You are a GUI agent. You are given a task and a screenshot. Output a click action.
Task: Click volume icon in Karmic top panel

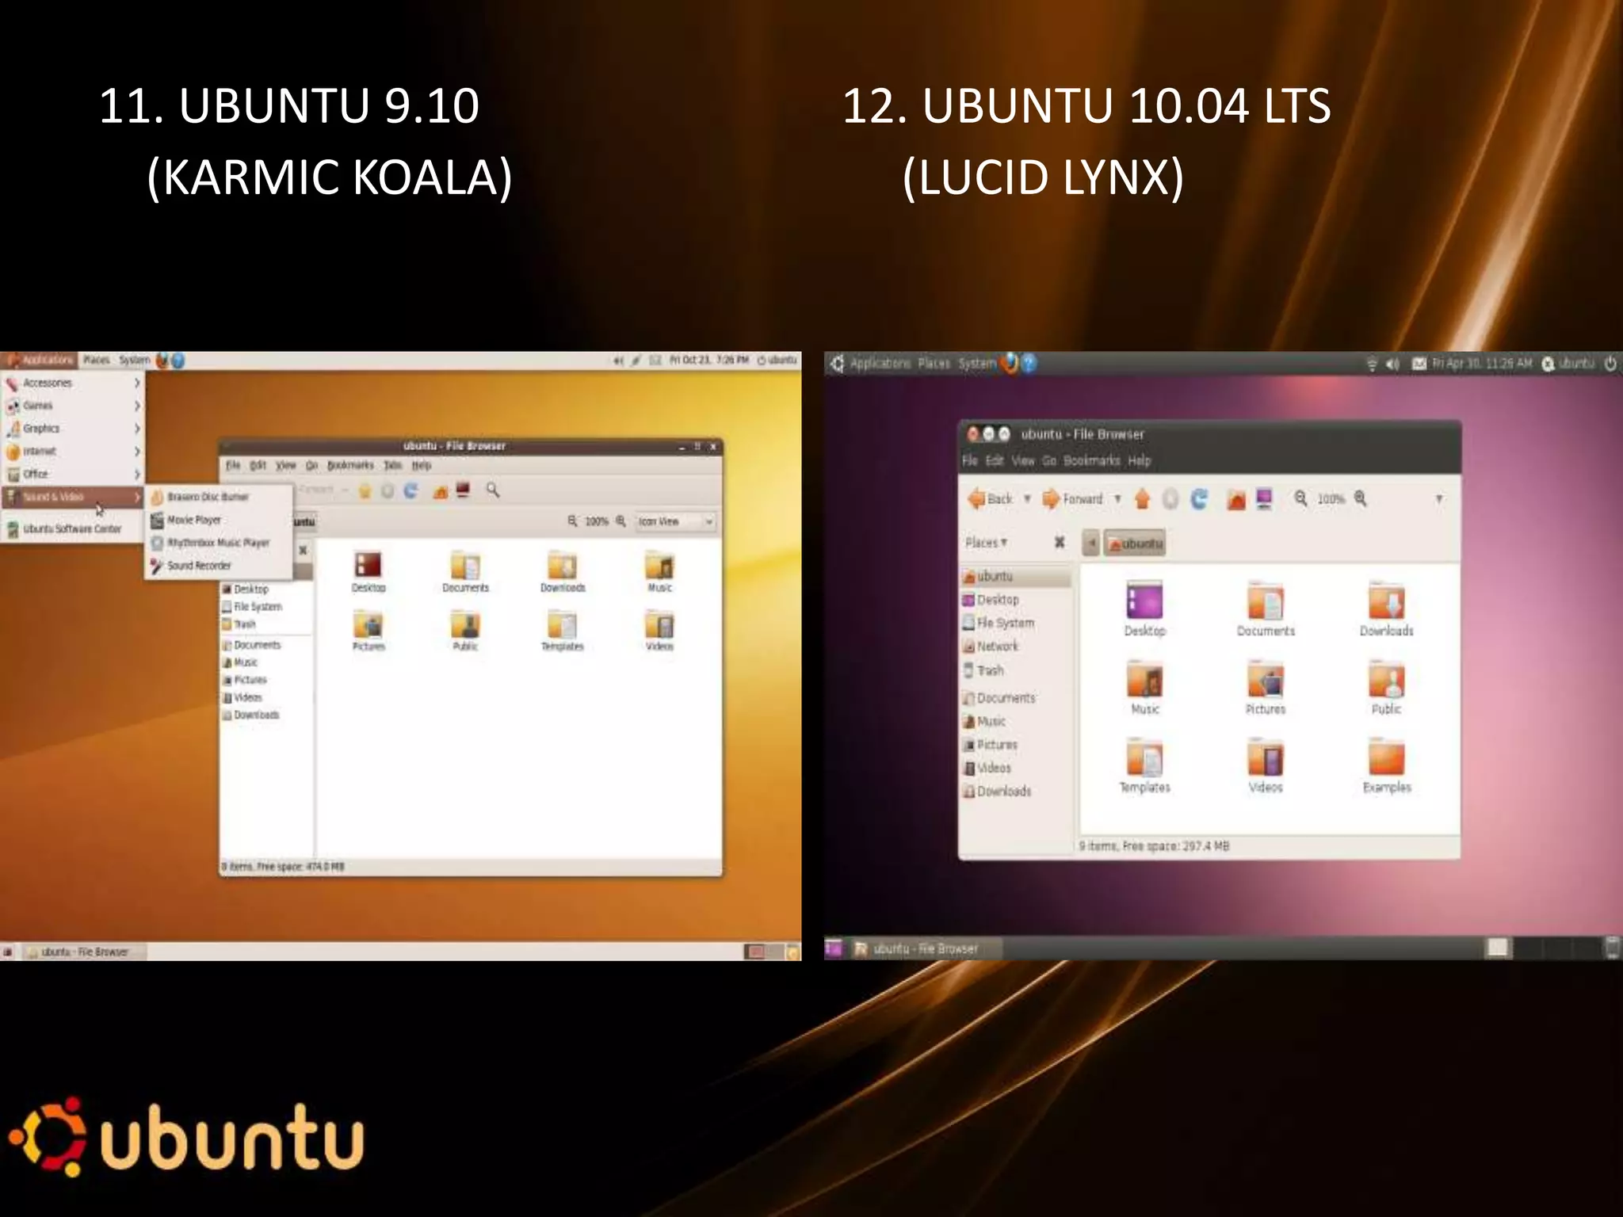tap(618, 361)
